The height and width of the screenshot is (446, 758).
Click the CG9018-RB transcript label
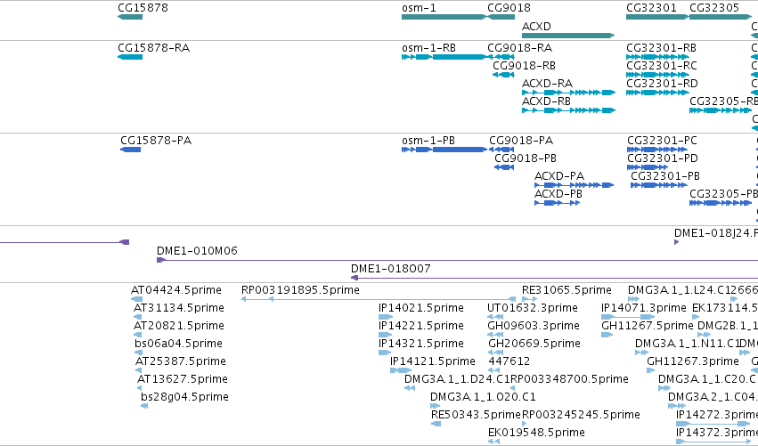[524, 66]
